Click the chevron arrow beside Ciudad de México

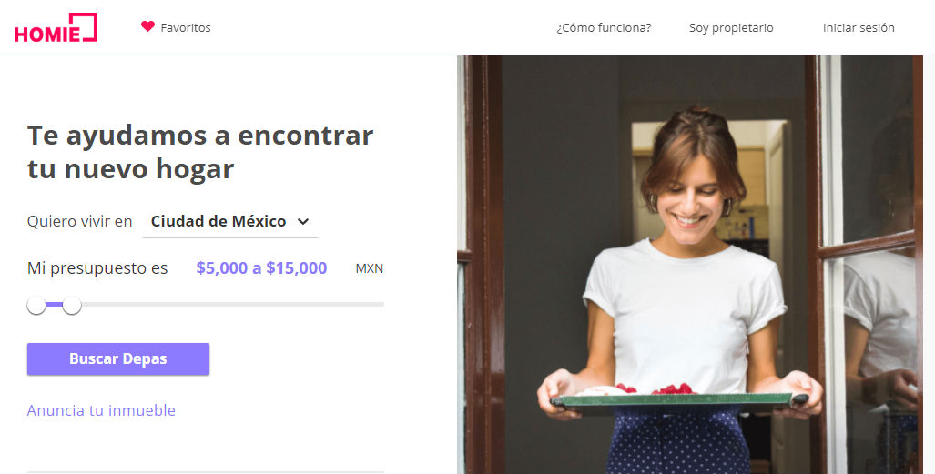pos(303,222)
